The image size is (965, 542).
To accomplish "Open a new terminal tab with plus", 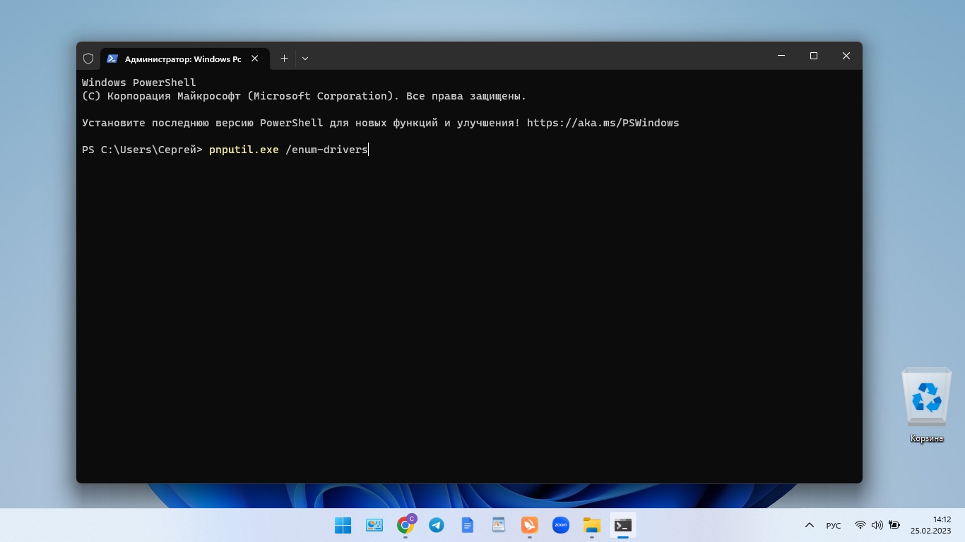I will pos(284,59).
